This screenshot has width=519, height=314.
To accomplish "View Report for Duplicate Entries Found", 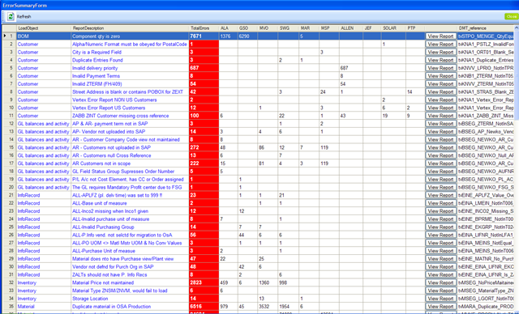I will [x=440, y=60].
